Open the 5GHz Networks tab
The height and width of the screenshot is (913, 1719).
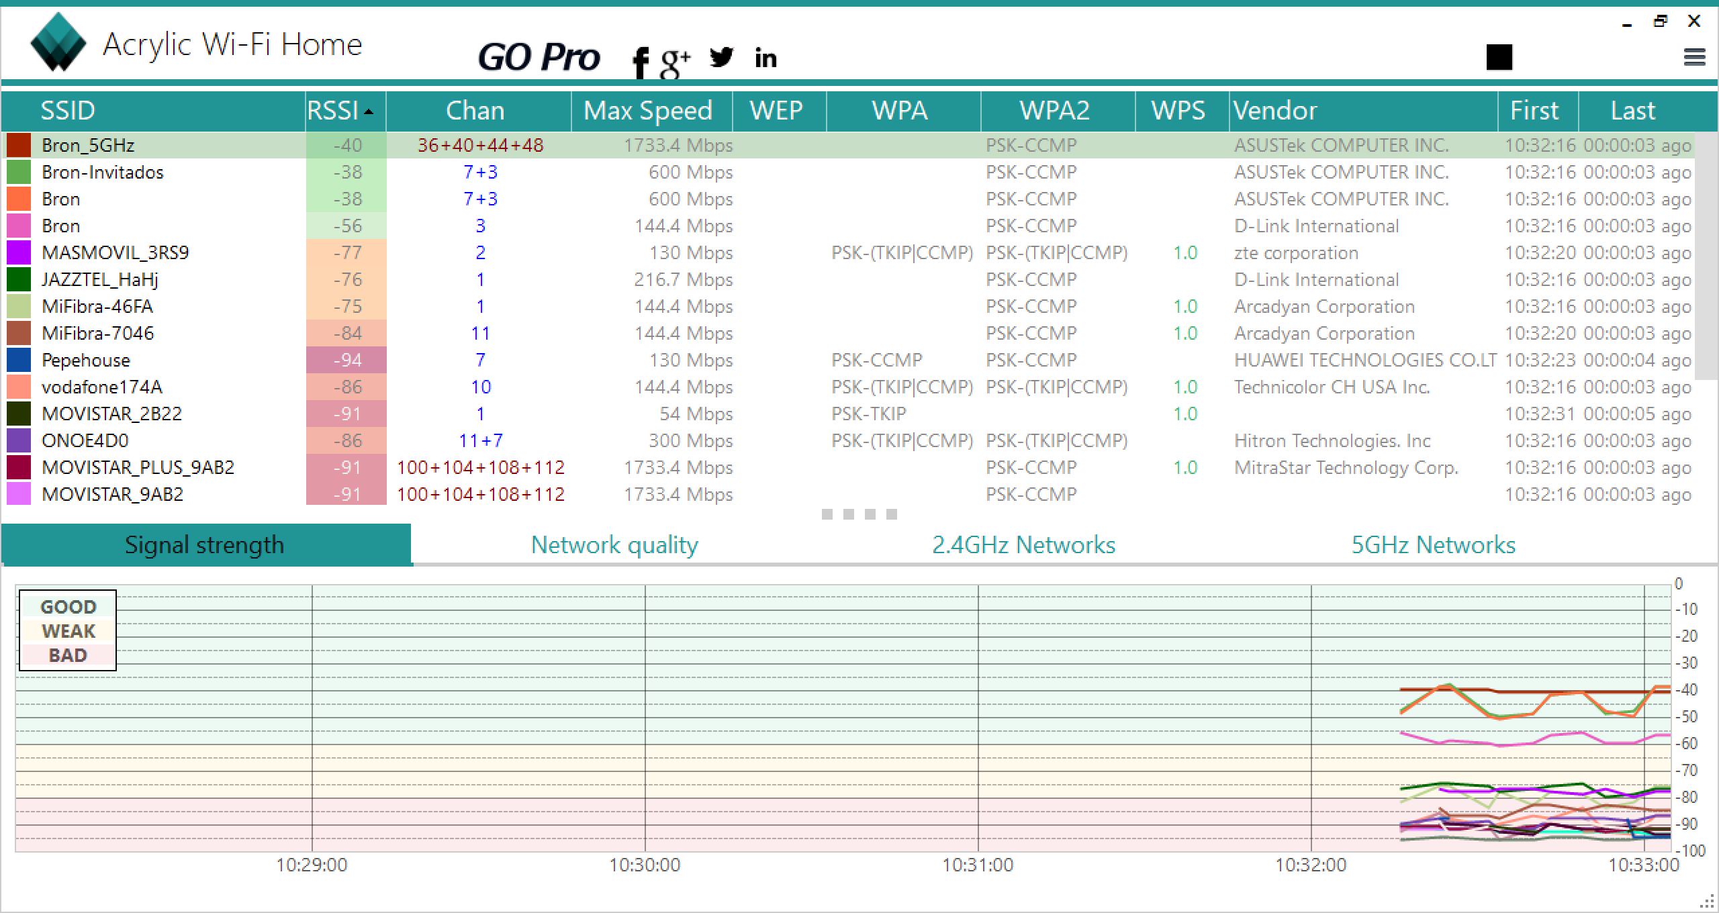(1433, 544)
